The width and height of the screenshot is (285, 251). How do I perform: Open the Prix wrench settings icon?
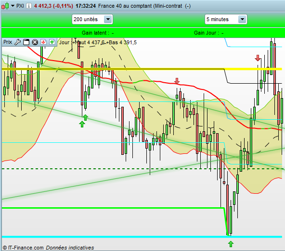[17, 42]
